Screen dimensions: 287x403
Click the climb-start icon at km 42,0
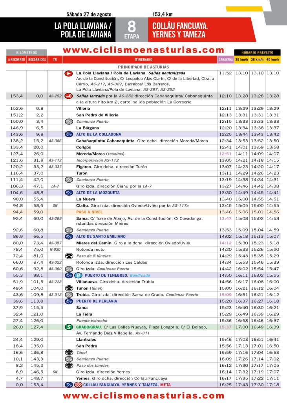[69, 179]
